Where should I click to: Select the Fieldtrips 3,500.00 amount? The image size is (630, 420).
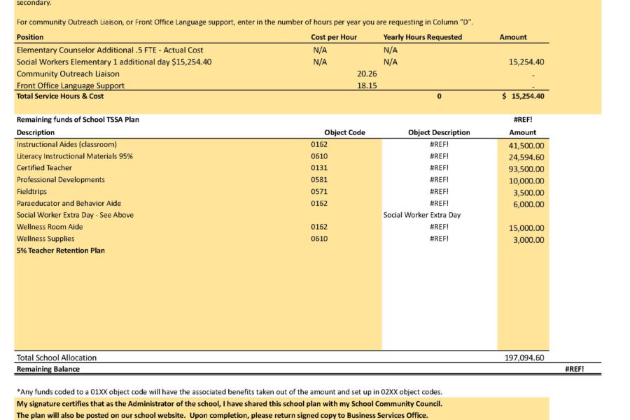(528, 193)
